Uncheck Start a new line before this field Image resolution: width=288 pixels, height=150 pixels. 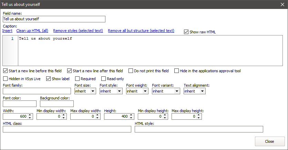click(x=5, y=71)
